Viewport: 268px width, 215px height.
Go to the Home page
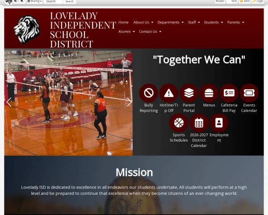[123, 22]
